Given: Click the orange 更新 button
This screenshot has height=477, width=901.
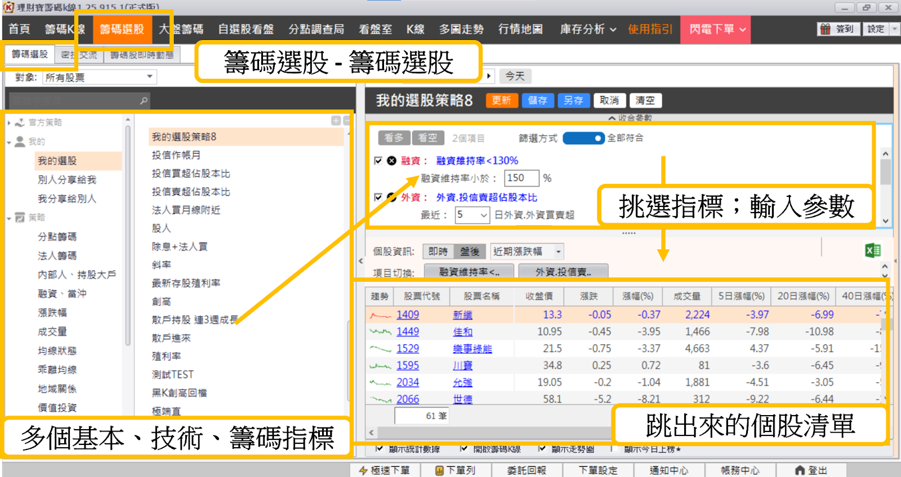Looking at the screenshot, I should click(x=501, y=100).
